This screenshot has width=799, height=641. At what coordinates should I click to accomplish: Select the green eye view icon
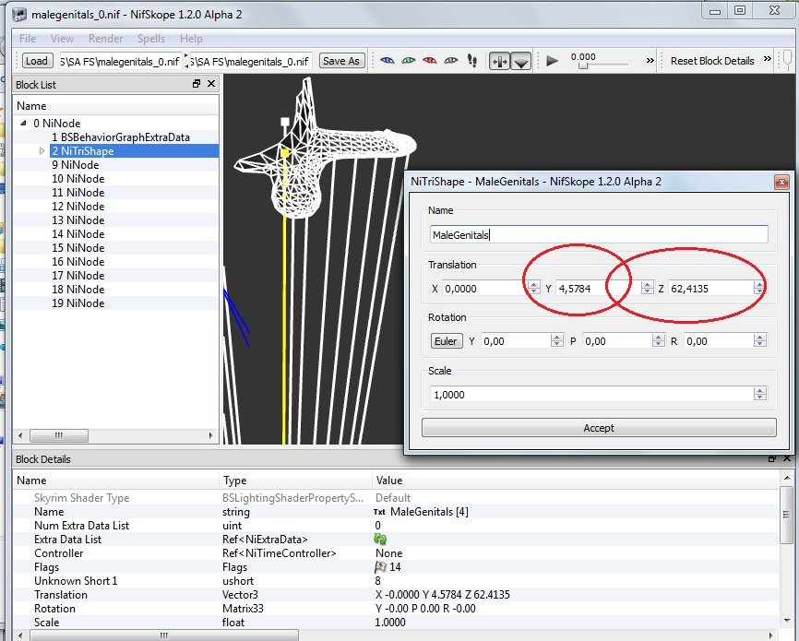point(409,61)
